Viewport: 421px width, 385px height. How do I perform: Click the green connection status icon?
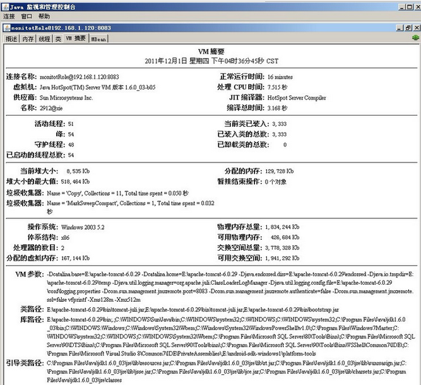coord(415,38)
